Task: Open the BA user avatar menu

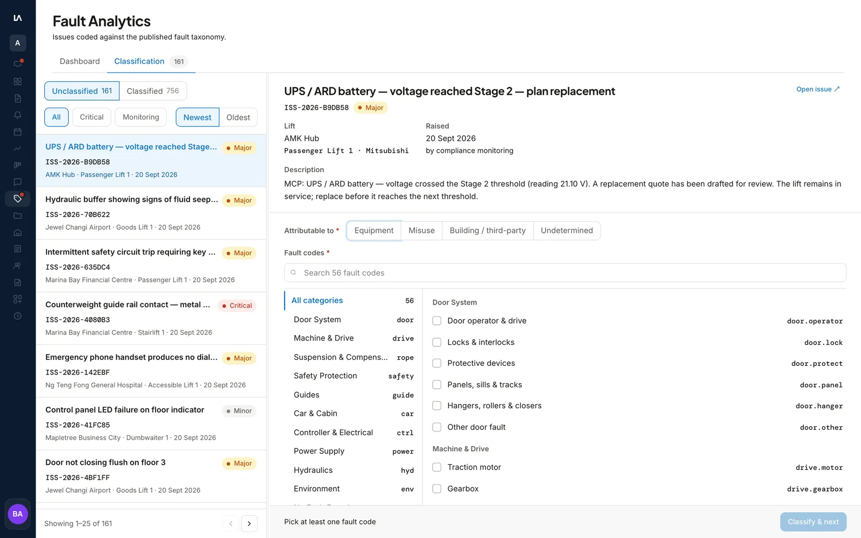Action: [x=18, y=514]
